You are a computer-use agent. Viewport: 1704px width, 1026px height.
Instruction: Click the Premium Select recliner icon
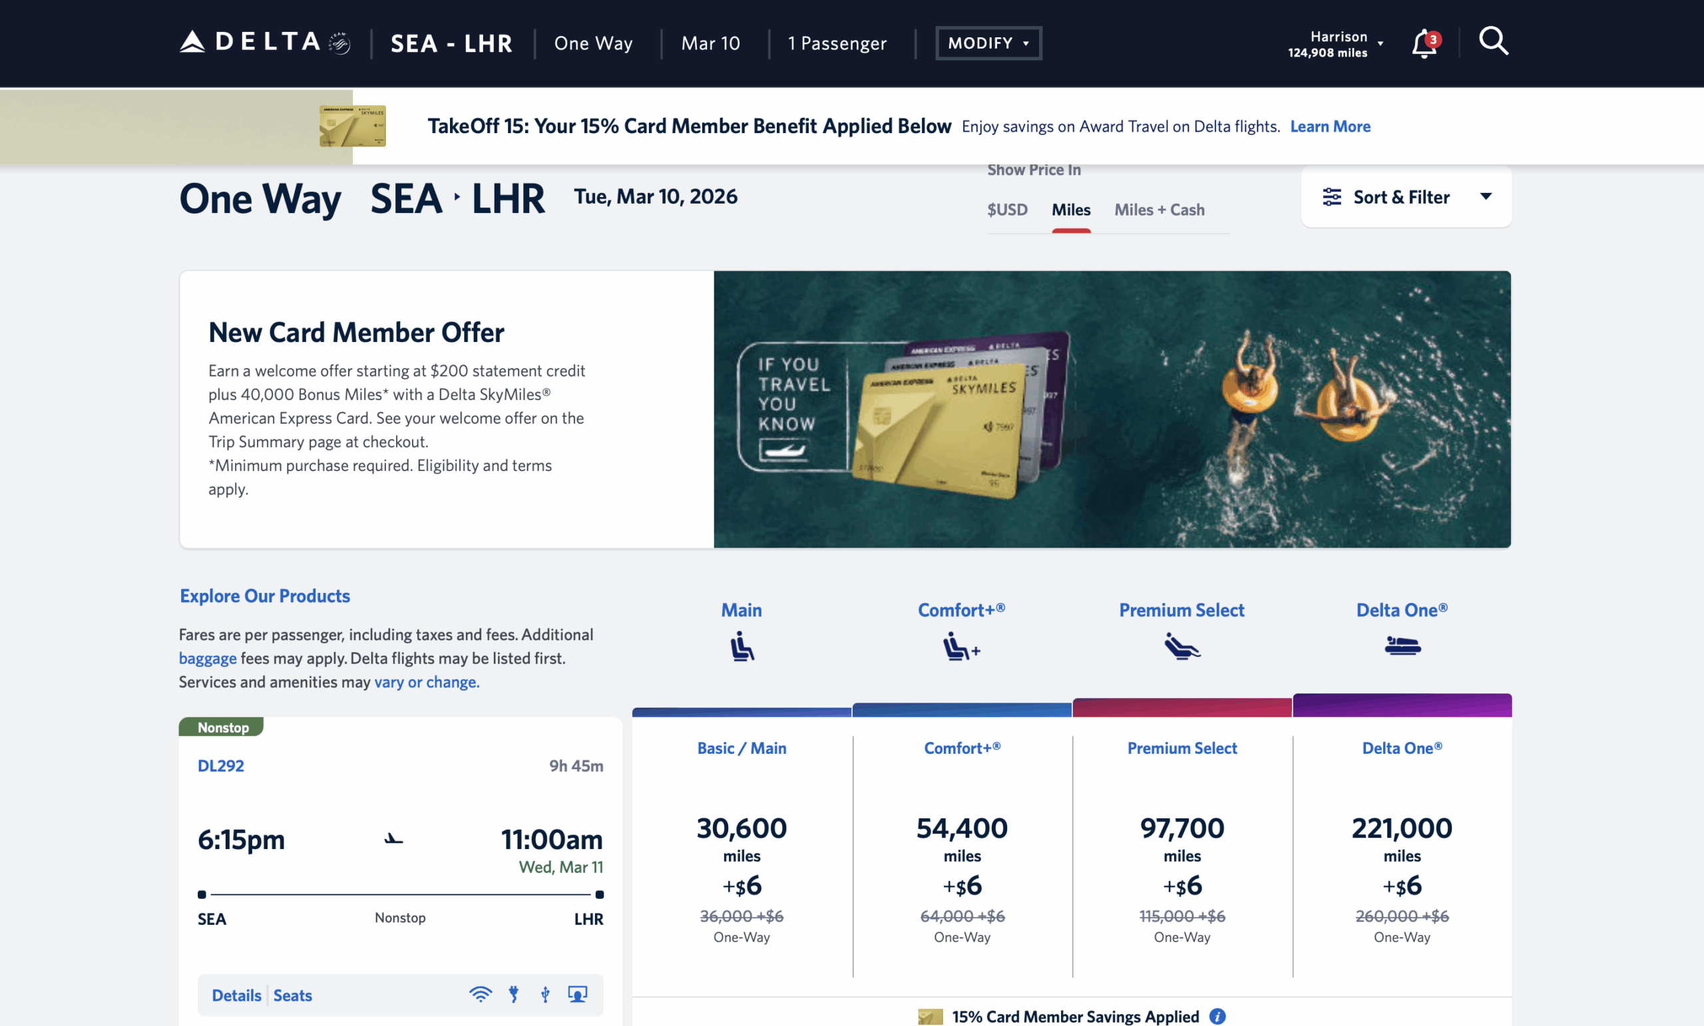1182,646
